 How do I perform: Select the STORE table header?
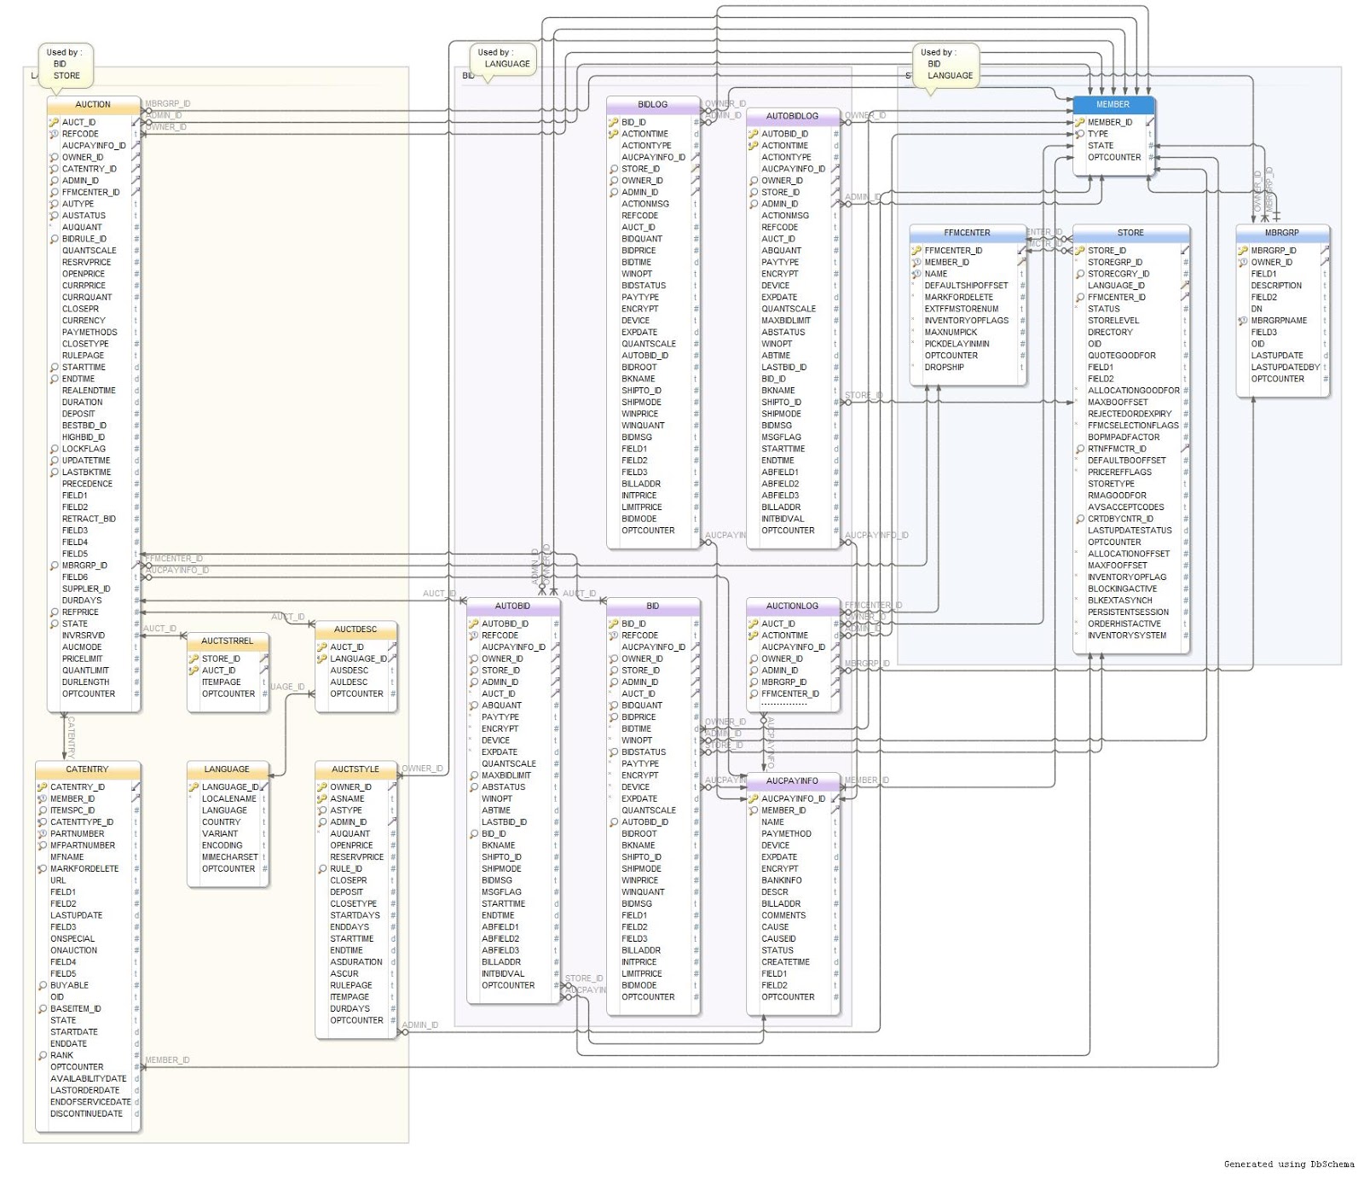click(1130, 233)
